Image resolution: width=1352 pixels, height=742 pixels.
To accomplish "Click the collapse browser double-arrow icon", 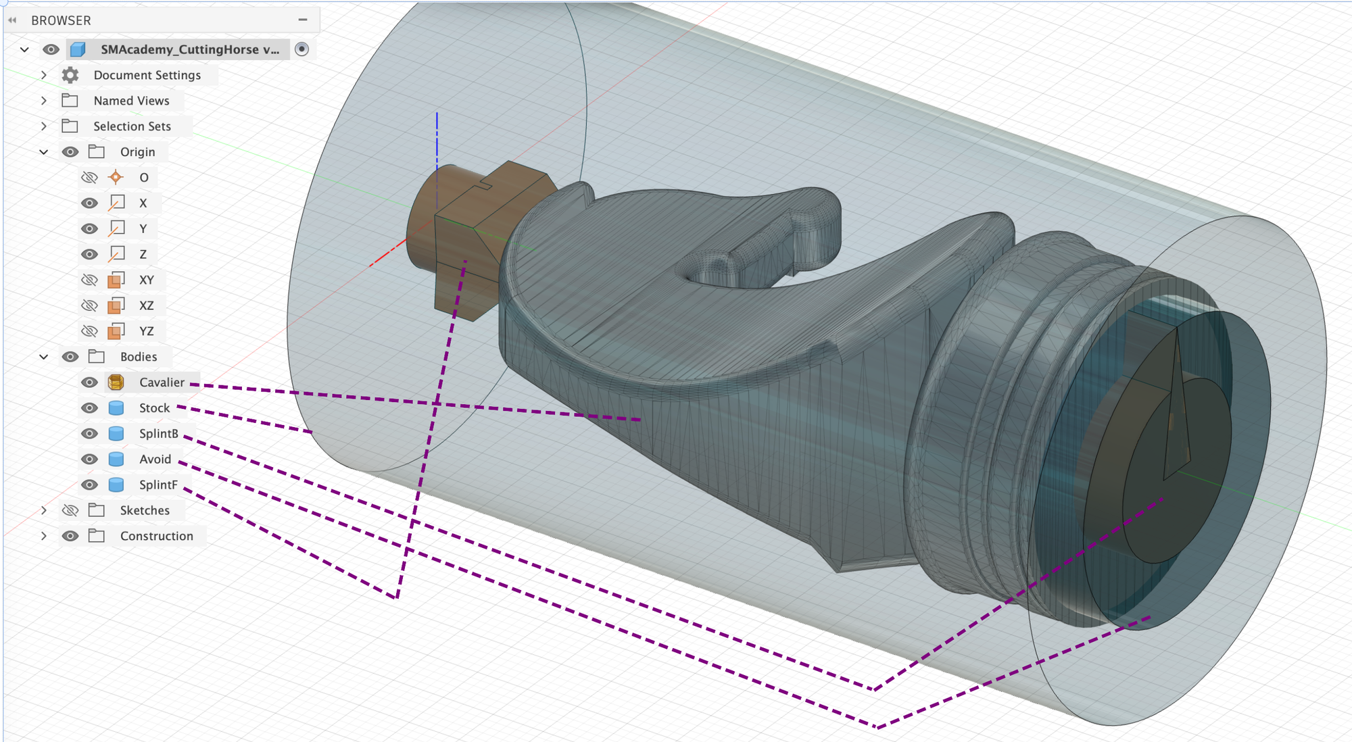I will point(12,20).
